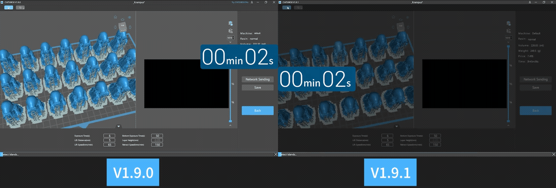Toggle the eye view icon near view cube
The height and width of the screenshot is (188, 556).
click(130, 17)
